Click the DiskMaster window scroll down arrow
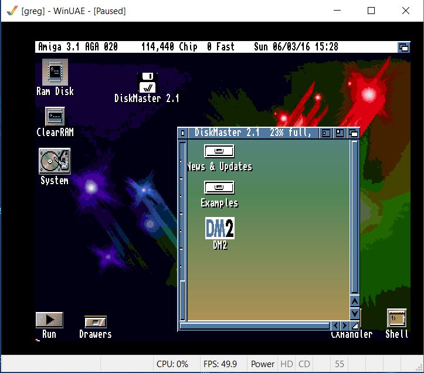This screenshot has width=424, height=373. (x=355, y=314)
